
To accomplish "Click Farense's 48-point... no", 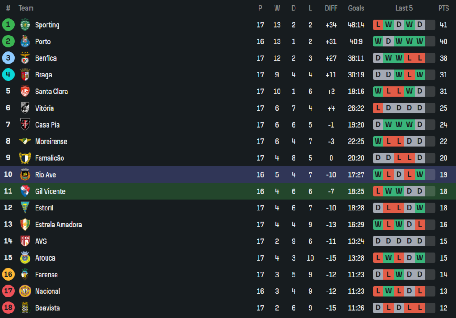I will 47,275.
